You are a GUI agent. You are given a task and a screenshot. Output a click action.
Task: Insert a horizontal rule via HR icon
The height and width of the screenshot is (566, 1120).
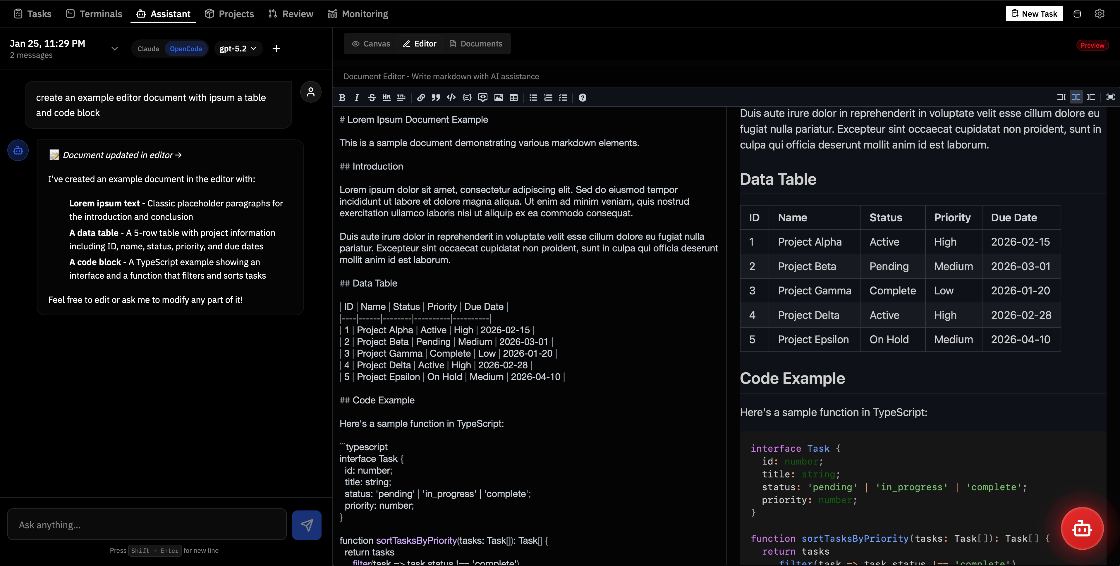coord(386,97)
